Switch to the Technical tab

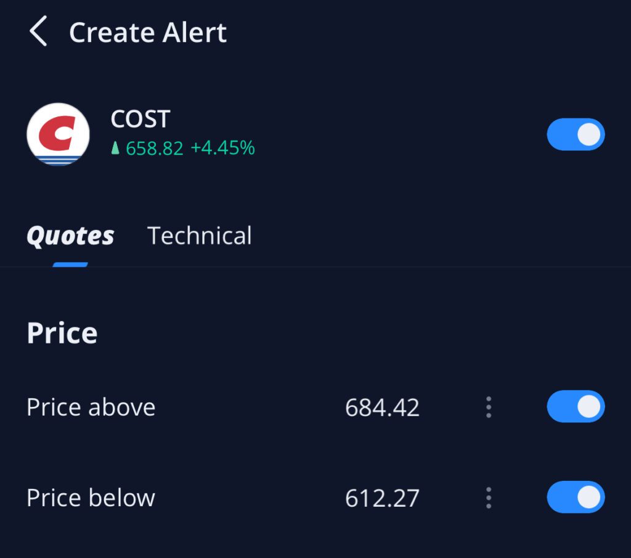pos(199,236)
